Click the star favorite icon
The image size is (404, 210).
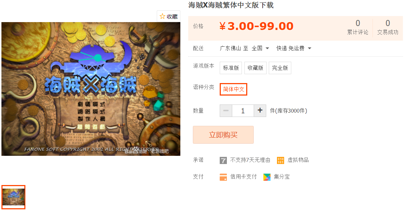point(162,16)
